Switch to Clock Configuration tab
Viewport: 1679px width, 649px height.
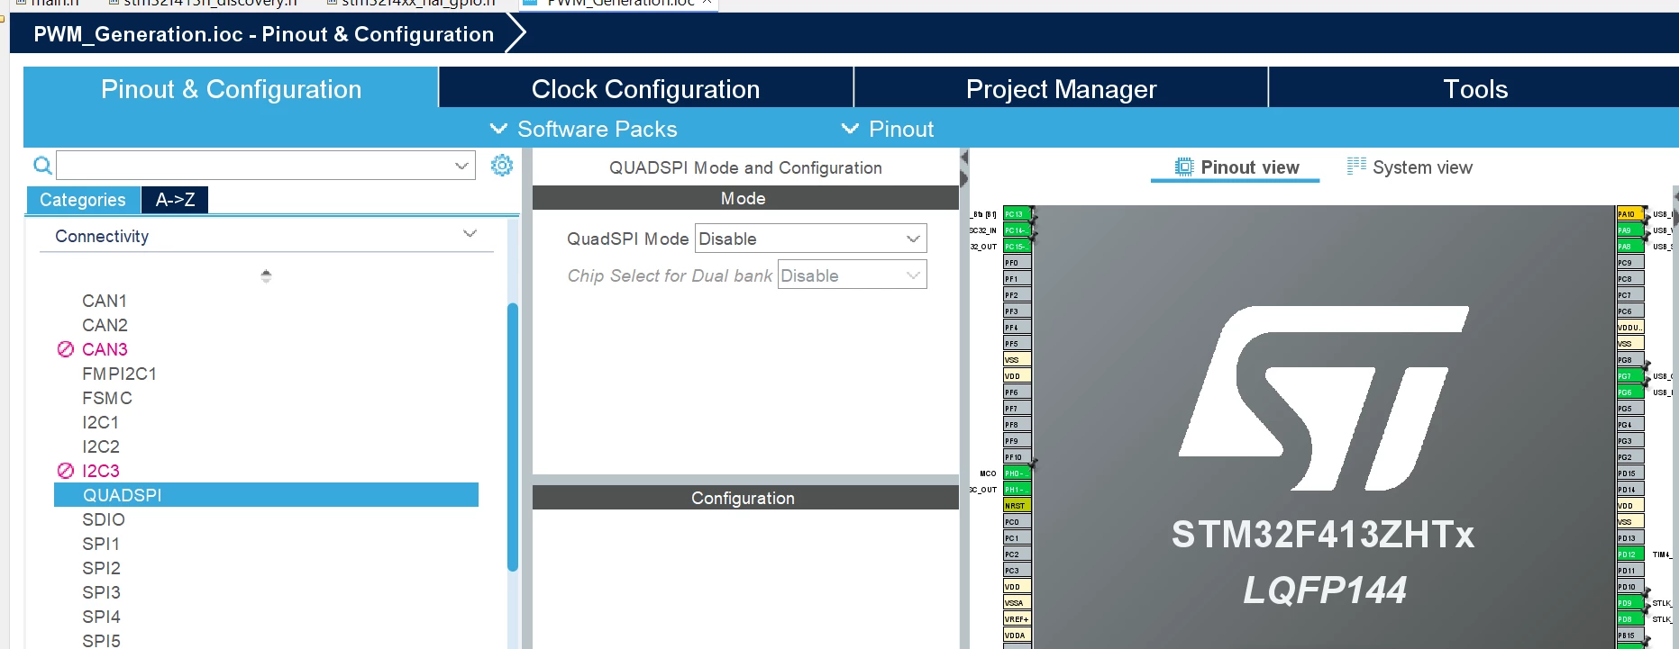(645, 89)
